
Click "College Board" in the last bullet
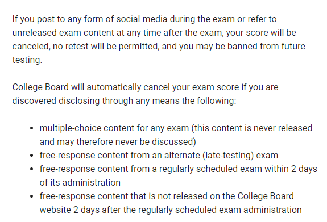pyautogui.click(x=266, y=196)
